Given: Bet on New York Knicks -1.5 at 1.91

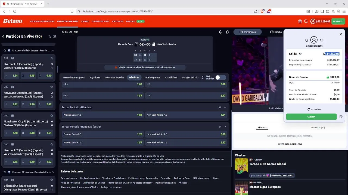Looking at the screenshot, I should pos(186,115).
